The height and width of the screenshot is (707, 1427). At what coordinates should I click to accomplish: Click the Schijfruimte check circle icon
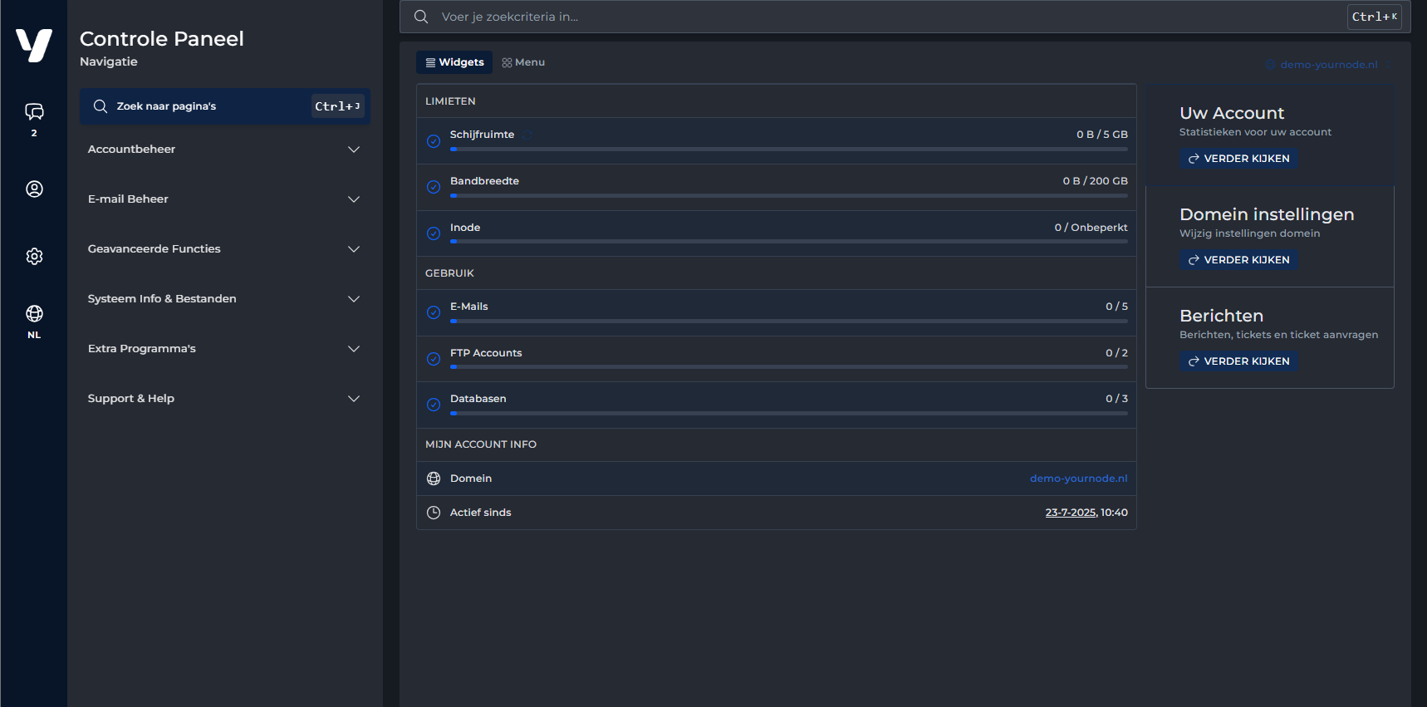click(x=434, y=141)
